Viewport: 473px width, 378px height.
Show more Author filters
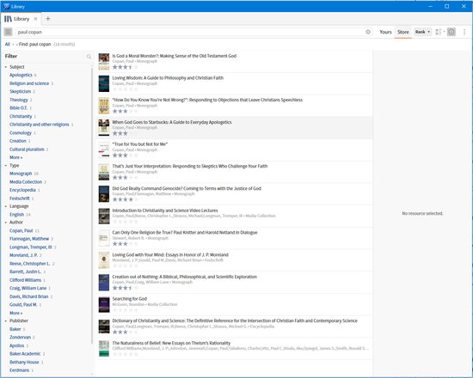(x=15, y=313)
